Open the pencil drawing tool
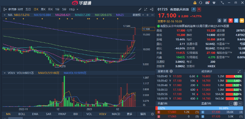The height and width of the screenshot is (119, 245). (x=140, y=9)
